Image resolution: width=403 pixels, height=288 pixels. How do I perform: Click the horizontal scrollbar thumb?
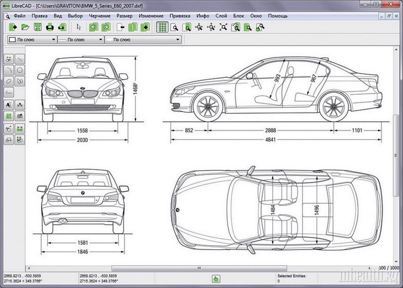[199, 268]
